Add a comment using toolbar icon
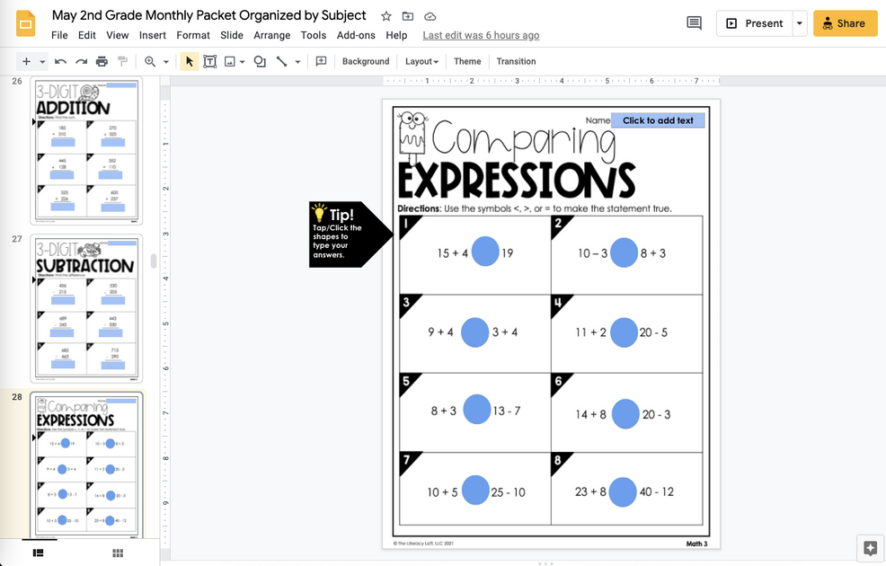 coord(321,61)
